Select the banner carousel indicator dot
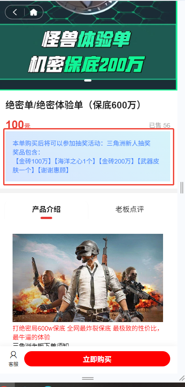Image resolution: width=185 pixels, height=387 pixels. pyautogui.click(x=87, y=80)
